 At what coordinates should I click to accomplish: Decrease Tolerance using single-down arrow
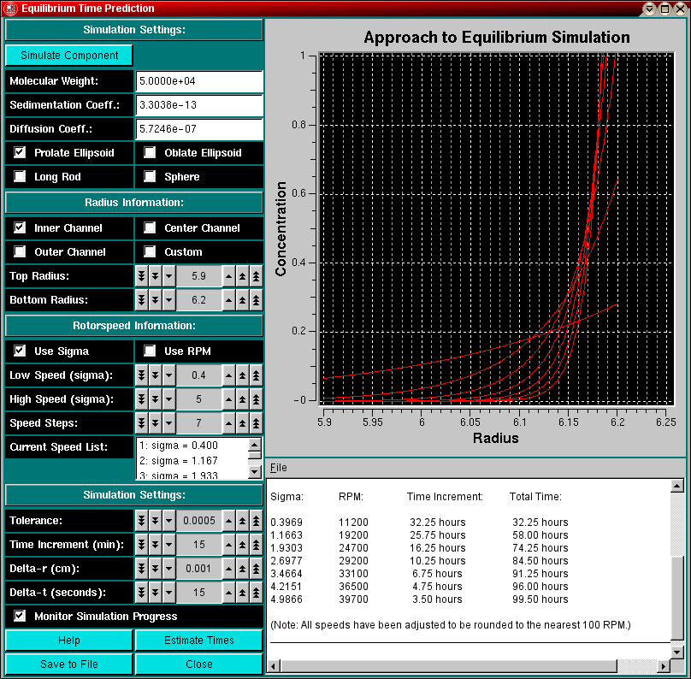[169, 521]
